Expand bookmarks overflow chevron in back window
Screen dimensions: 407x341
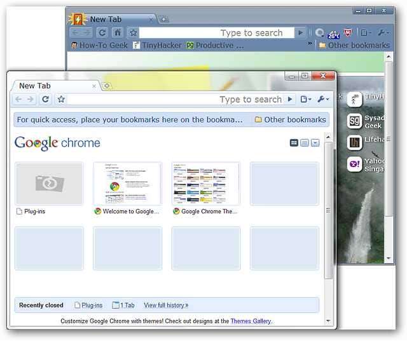click(x=310, y=44)
